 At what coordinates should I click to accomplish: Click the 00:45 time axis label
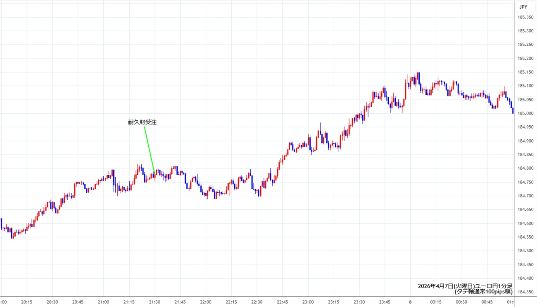[487, 302]
